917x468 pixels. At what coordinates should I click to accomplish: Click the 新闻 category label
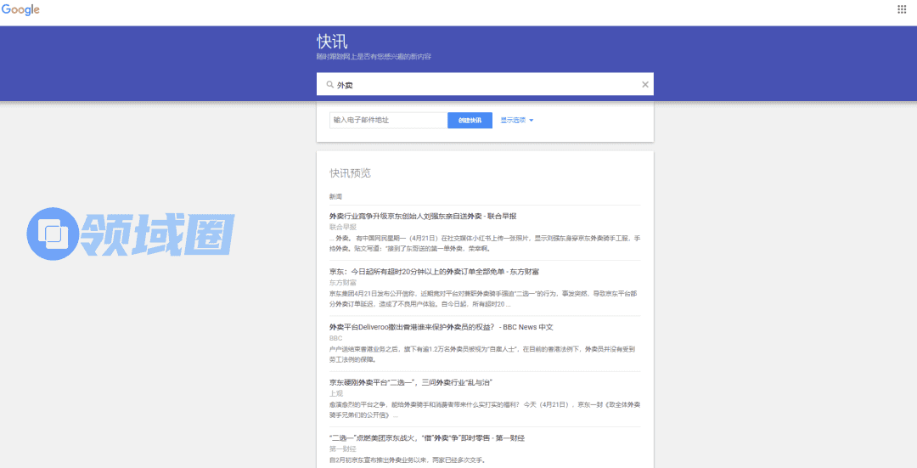coord(335,196)
